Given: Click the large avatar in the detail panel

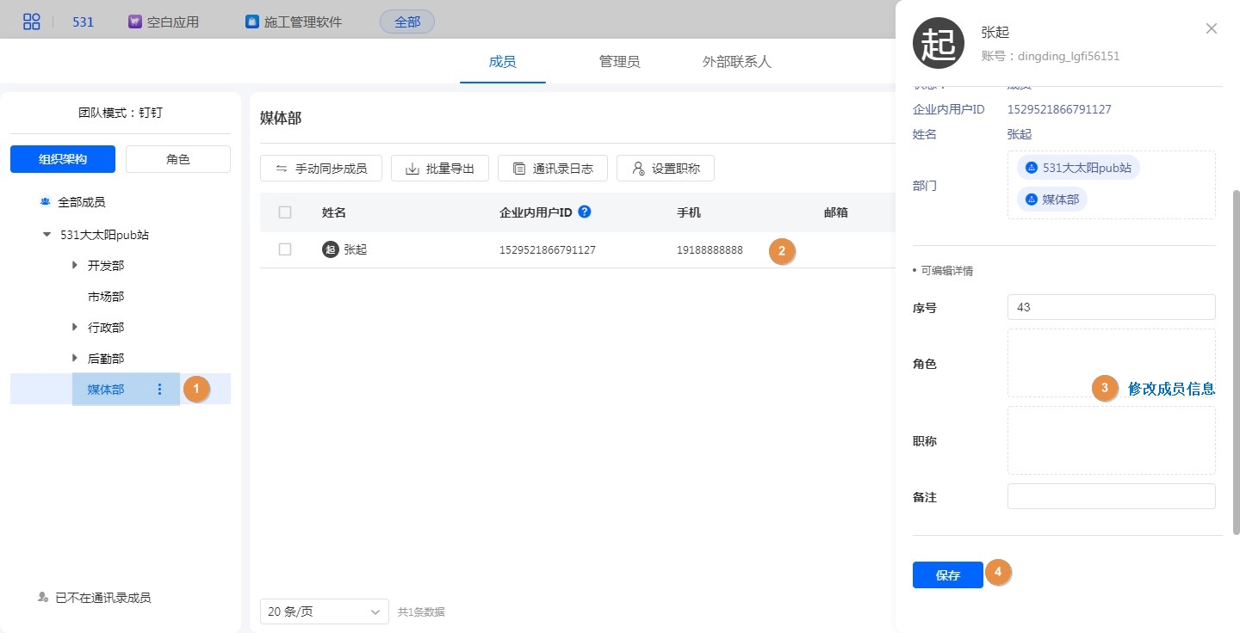Looking at the screenshot, I should pos(938,43).
